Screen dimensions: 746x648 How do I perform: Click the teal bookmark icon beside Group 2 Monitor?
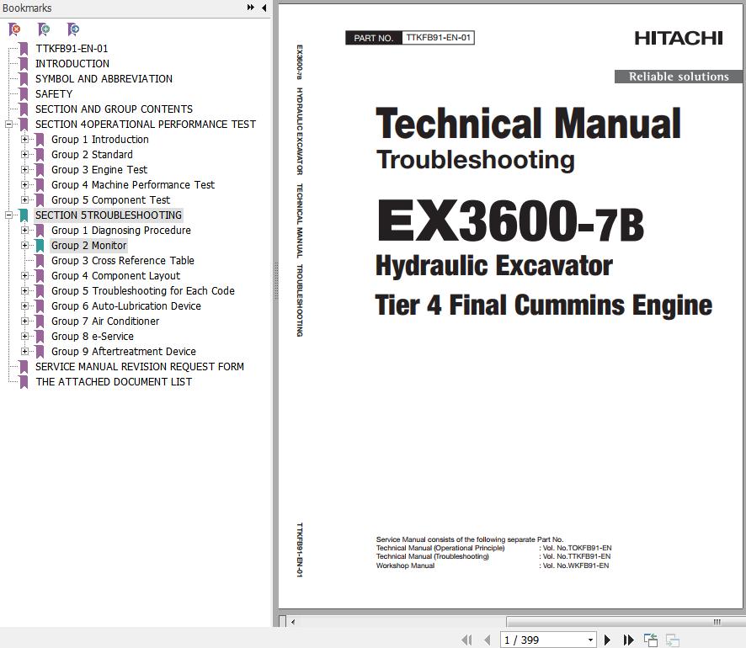click(x=40, y=246)
